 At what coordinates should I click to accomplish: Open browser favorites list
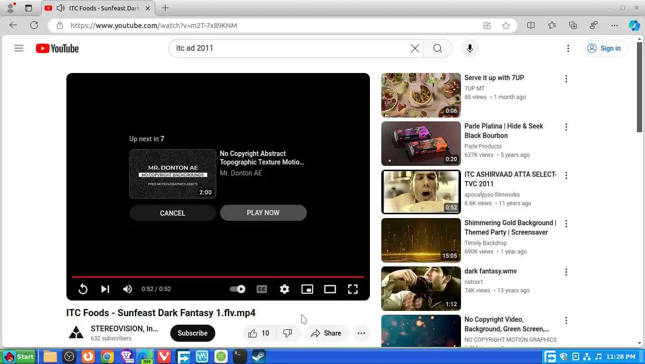(552, 26)
